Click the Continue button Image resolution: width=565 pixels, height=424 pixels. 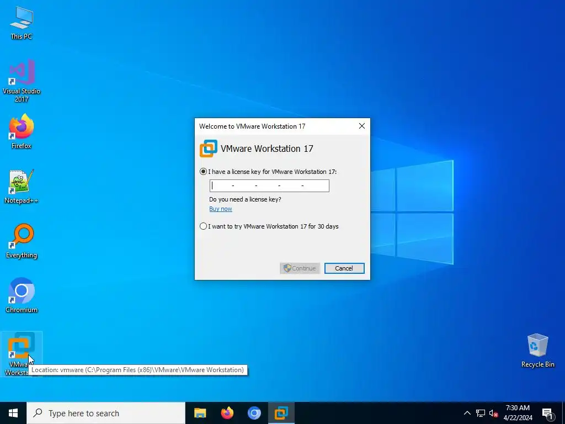point(300,268)
